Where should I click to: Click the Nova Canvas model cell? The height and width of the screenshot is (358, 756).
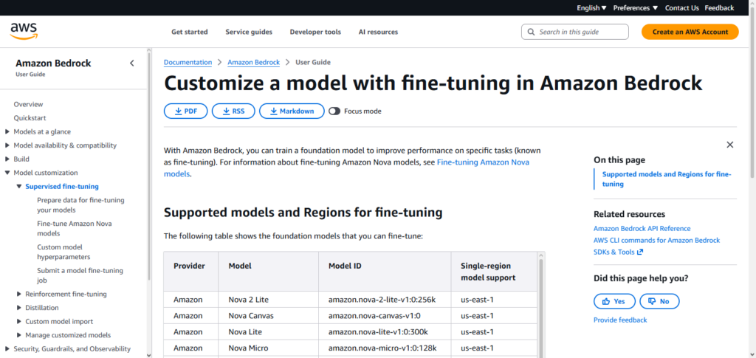268,316
